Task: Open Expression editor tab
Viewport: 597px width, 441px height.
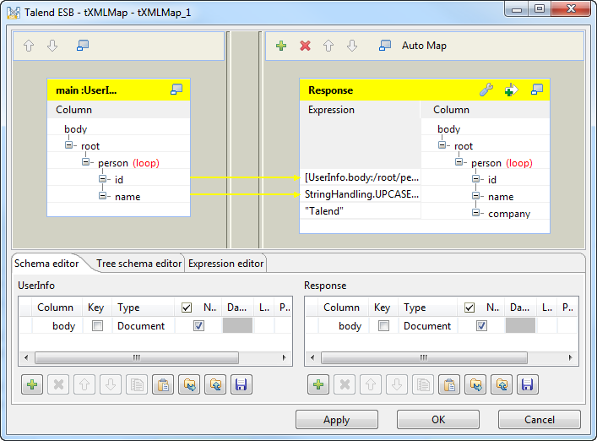Action: 225,264
